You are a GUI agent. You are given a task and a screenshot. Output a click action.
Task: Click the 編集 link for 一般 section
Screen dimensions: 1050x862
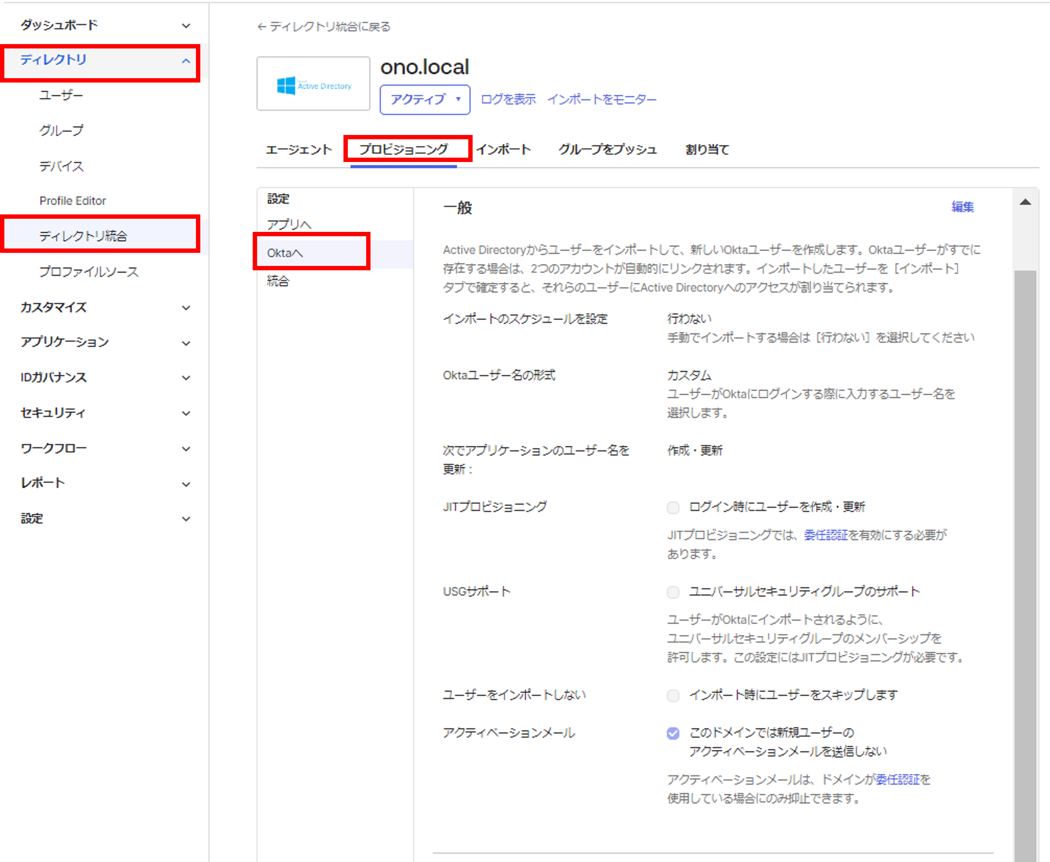(x=962, y=207)
